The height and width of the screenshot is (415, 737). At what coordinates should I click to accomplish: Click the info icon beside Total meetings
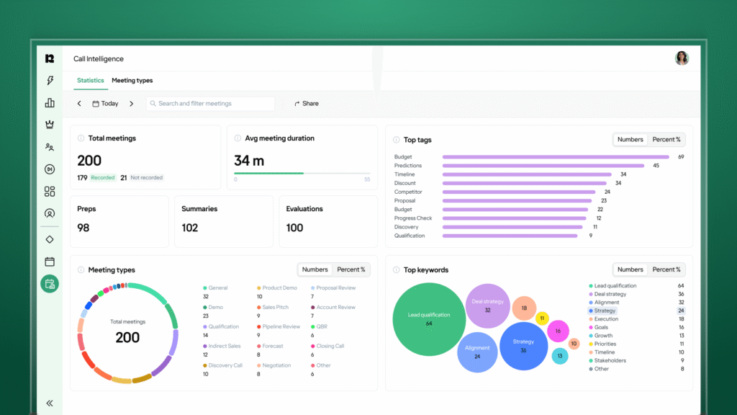(81, 138)
